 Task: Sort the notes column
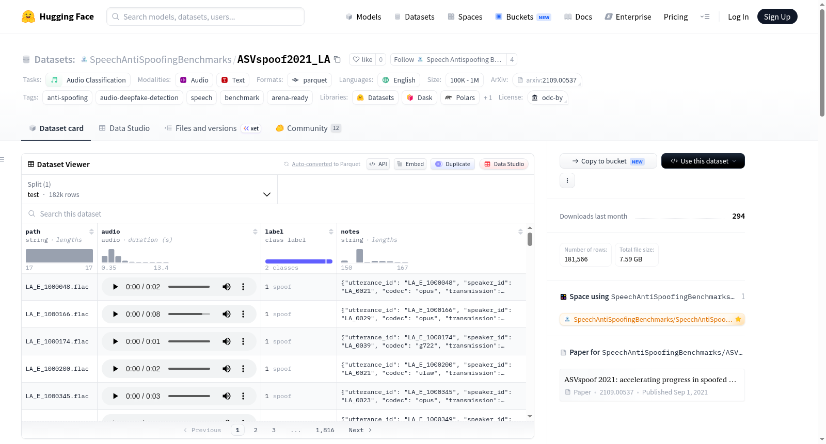[x=520, y=232]
